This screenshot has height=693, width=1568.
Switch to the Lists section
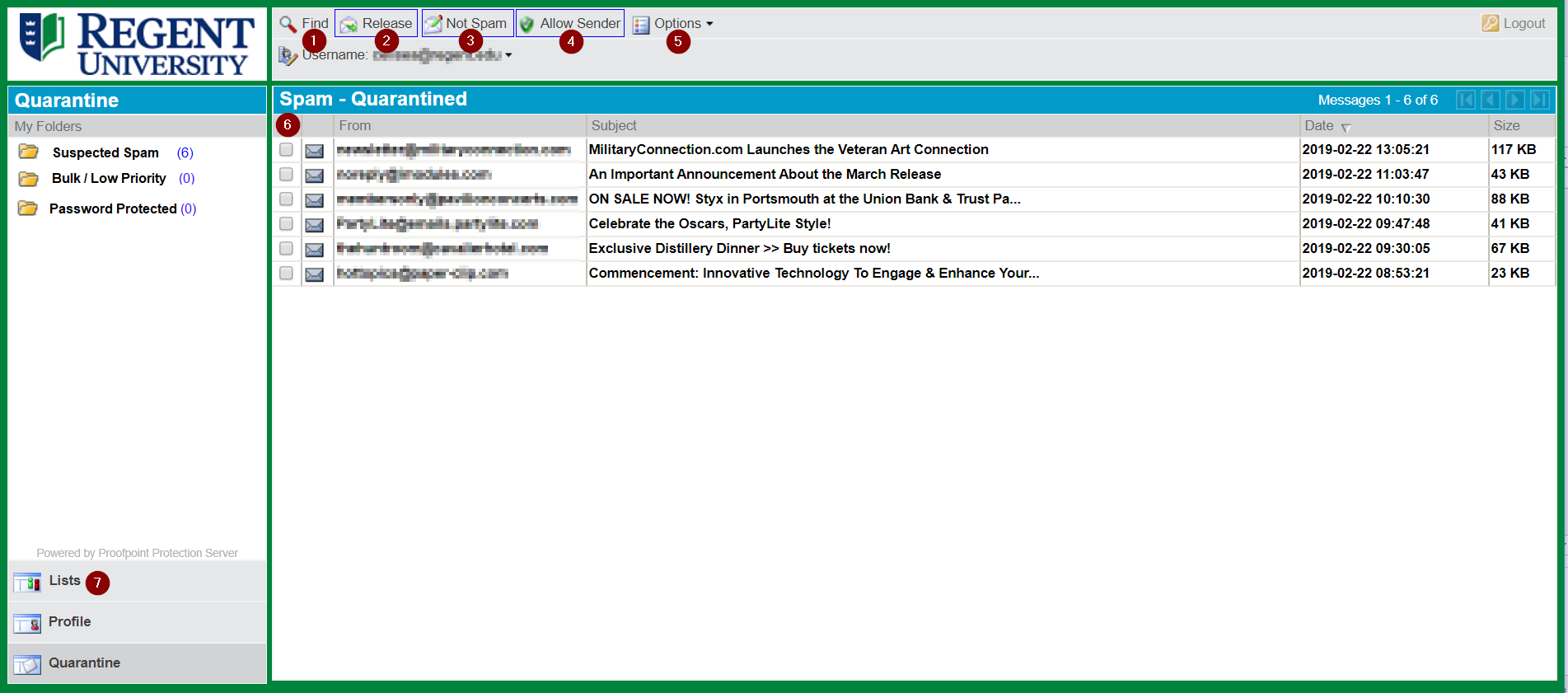64,581
